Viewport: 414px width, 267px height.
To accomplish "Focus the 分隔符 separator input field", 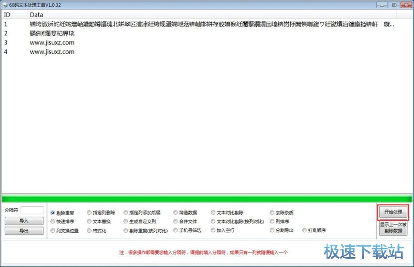I will click(32, 210).
